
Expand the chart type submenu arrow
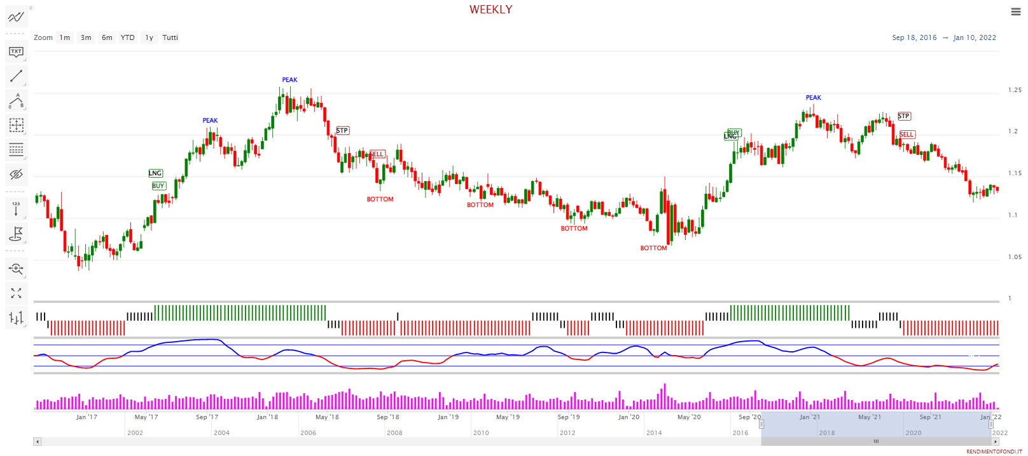point(25,325)
